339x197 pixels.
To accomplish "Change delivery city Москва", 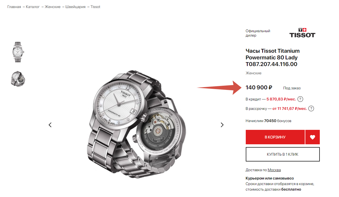I will click(x=274, y=170).
